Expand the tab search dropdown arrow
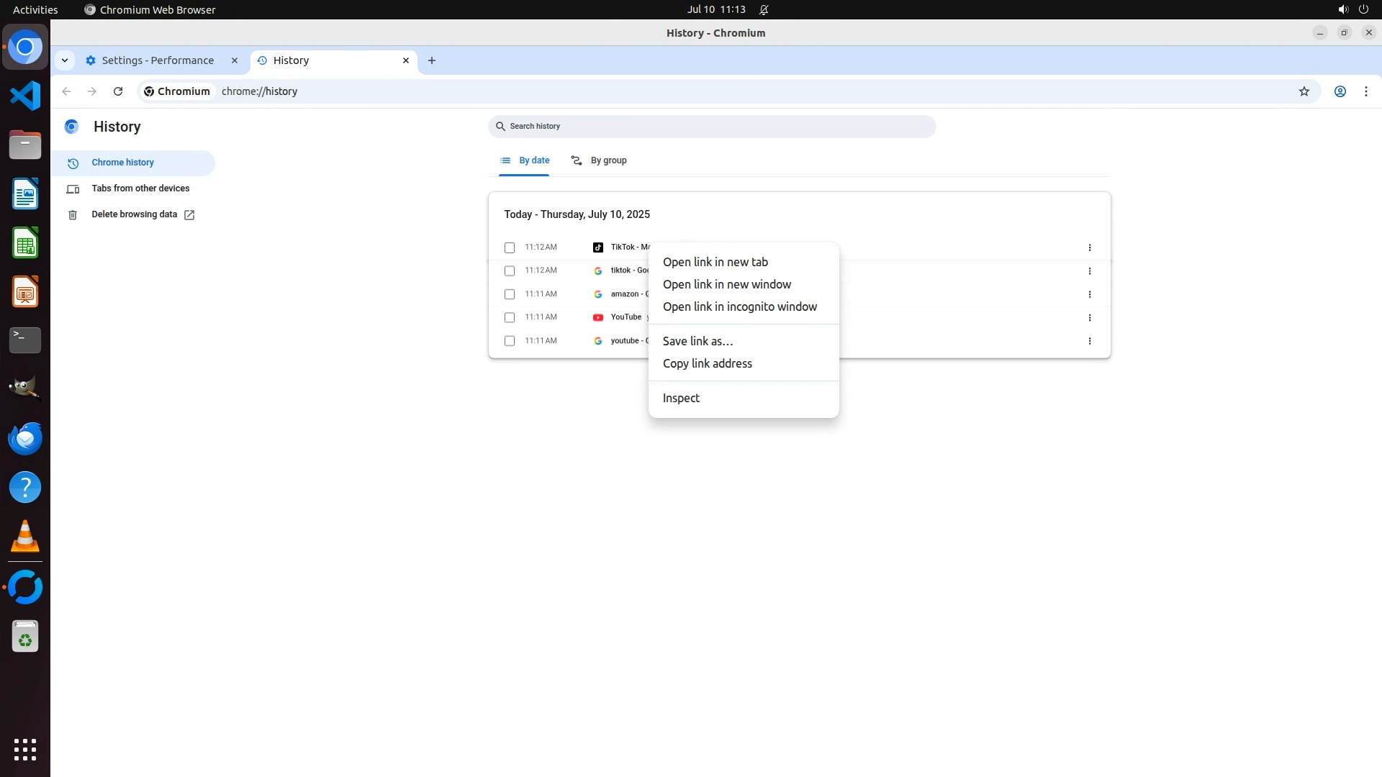1382x777 pixels. point(65,60)
